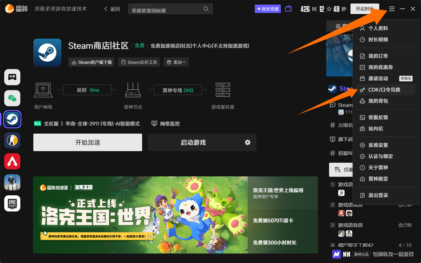Open the 洛克王国:世界 promotional banner
The height and width of the screenshot is (263, 421).
pos(140,215)
